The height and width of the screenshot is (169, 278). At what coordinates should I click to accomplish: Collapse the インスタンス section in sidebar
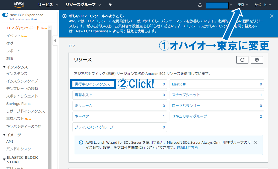tap(4, 67)
